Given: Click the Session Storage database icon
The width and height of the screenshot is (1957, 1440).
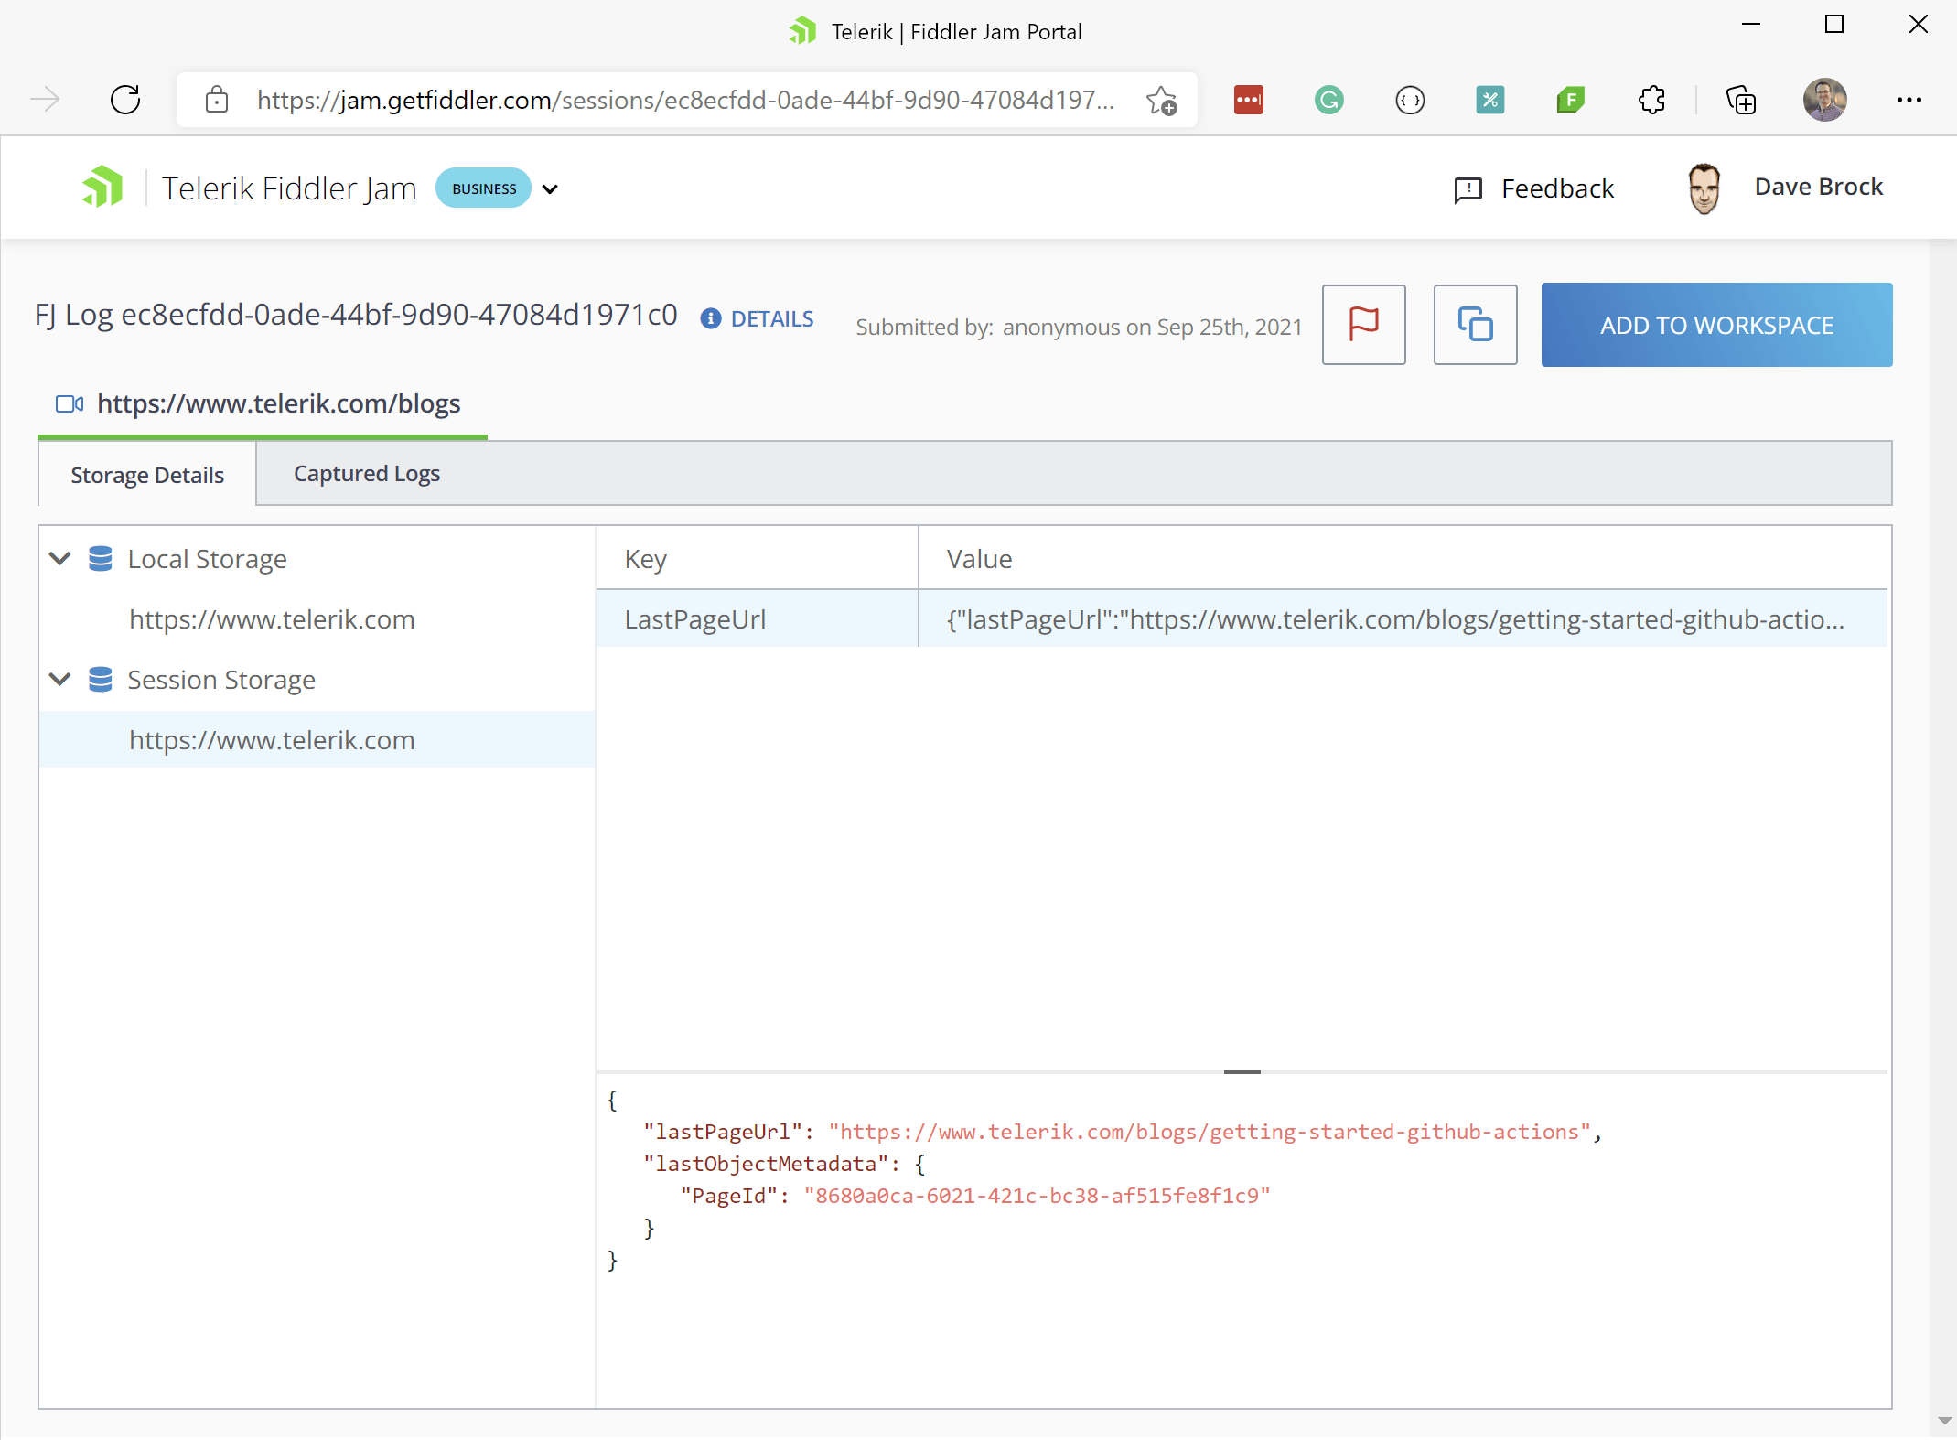Looking at the screenshot, I should [x=101, y=679].
